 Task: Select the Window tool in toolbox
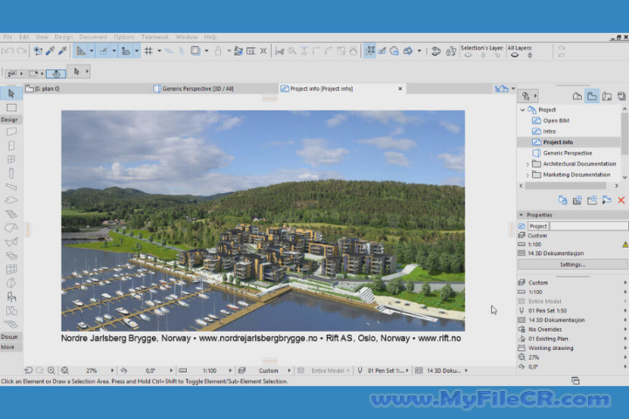tap(11, 159)
